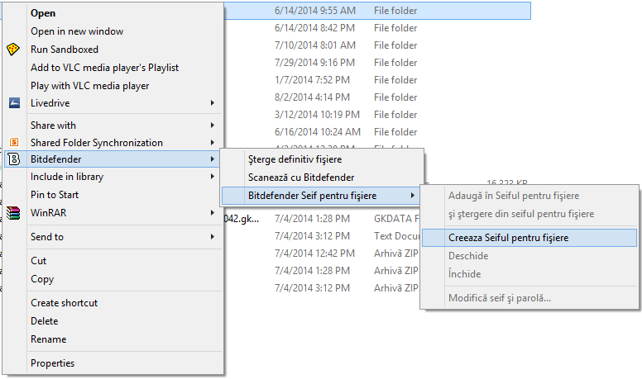Select the row dated 8/2/2014 4:14 PM

(377, 97)
